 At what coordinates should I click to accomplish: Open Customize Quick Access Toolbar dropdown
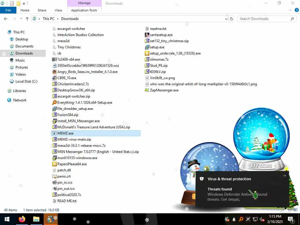pyautogui.click(x=24, y=4)
